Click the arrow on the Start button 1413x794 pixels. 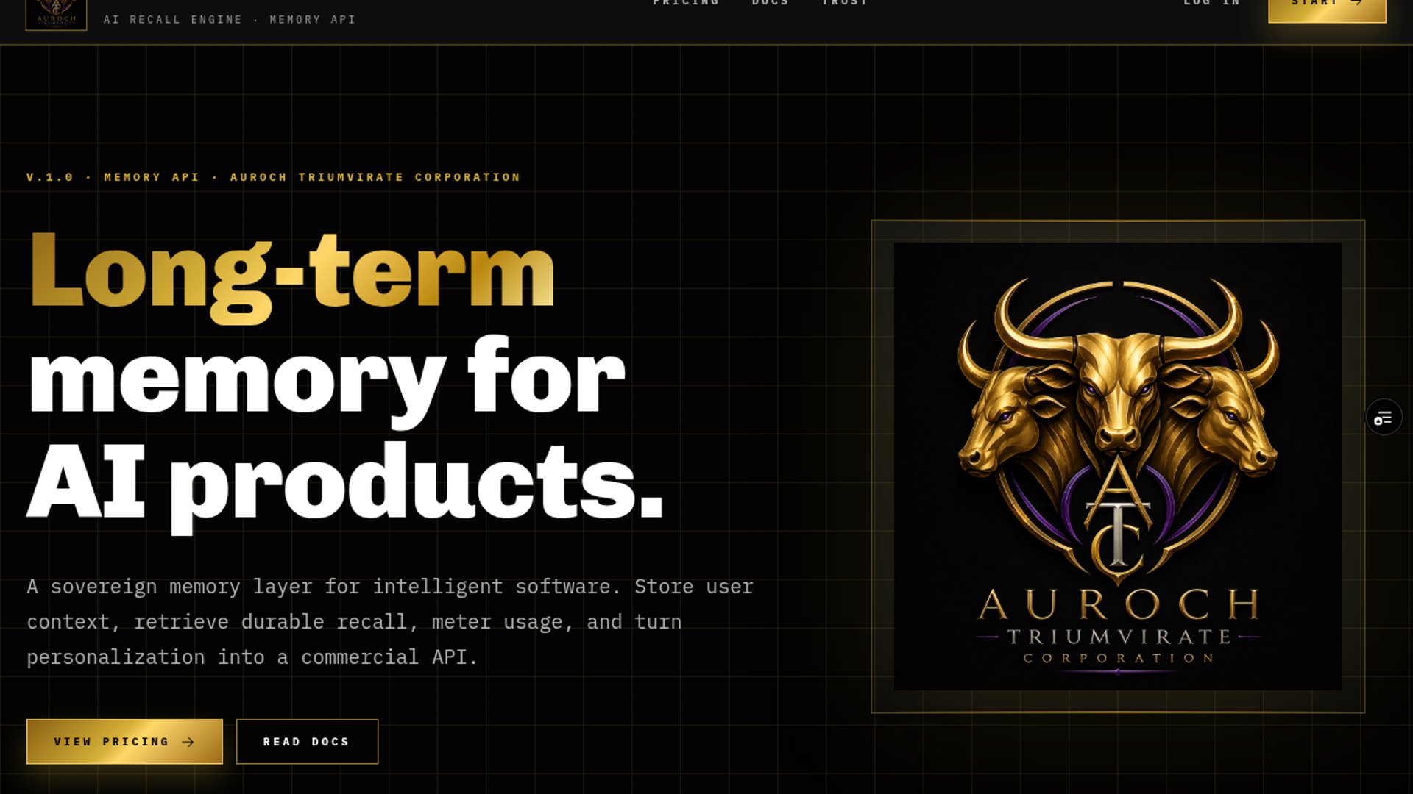(x=1357, y=3)
